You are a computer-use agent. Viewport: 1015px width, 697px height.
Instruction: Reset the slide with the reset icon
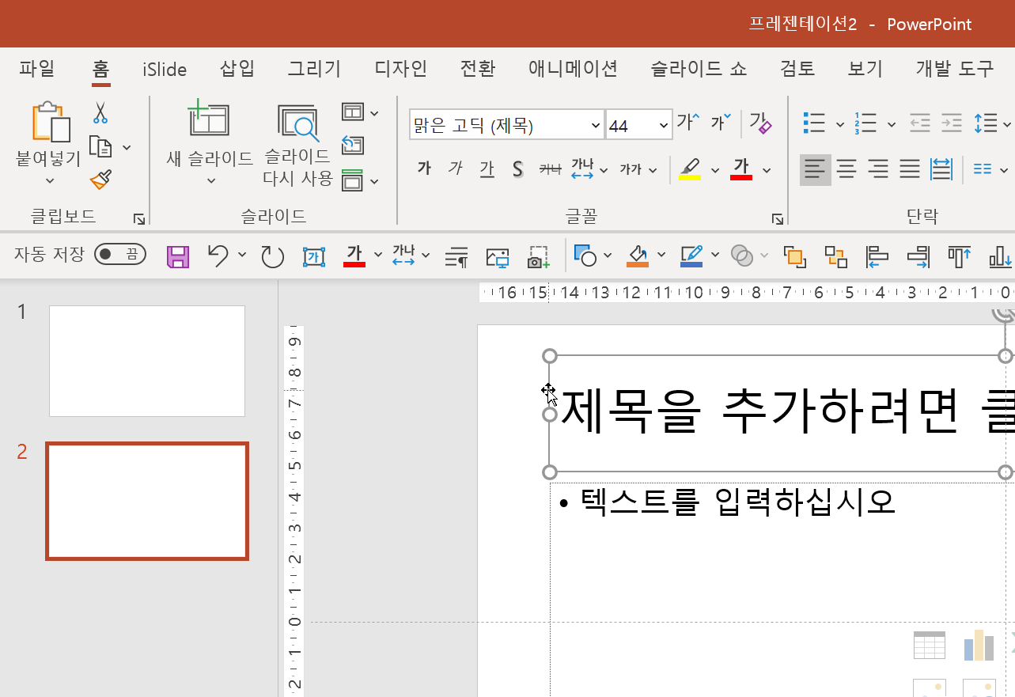pyautogui.click(x=352, y=146)
